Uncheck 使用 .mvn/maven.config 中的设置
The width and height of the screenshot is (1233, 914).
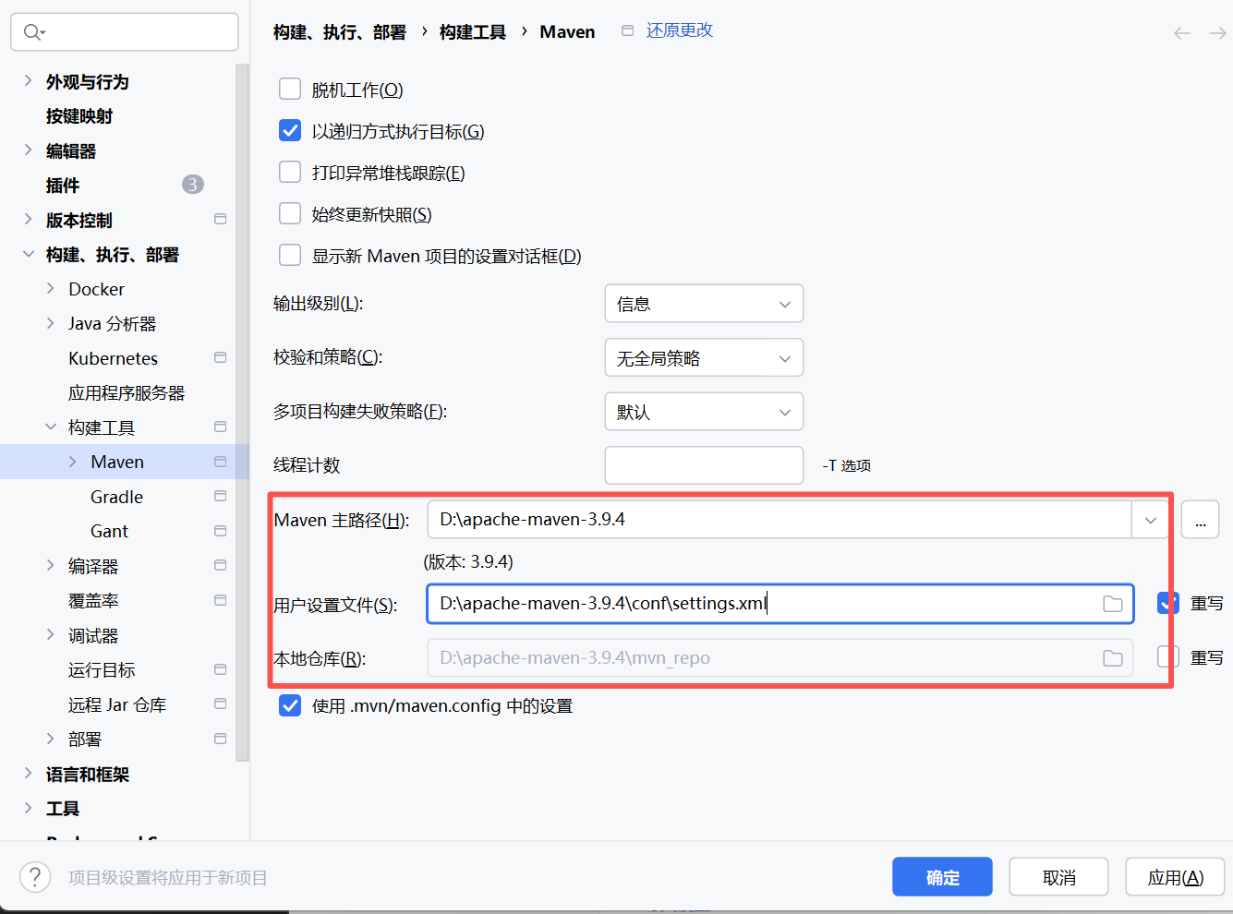click(290, 705)
